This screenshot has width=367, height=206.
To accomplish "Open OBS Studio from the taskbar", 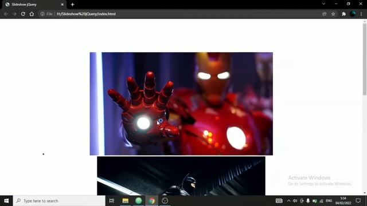I will coord(165,201).
